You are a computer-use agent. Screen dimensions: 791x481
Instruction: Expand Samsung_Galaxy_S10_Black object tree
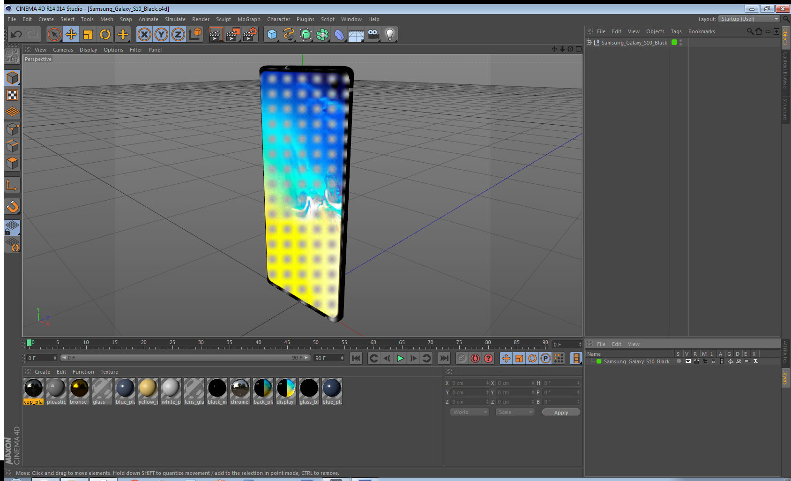(589, 42)
